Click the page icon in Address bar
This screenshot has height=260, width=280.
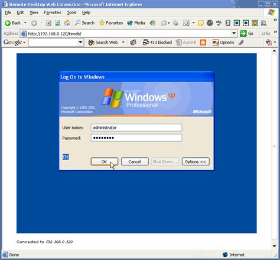(24, 34)
